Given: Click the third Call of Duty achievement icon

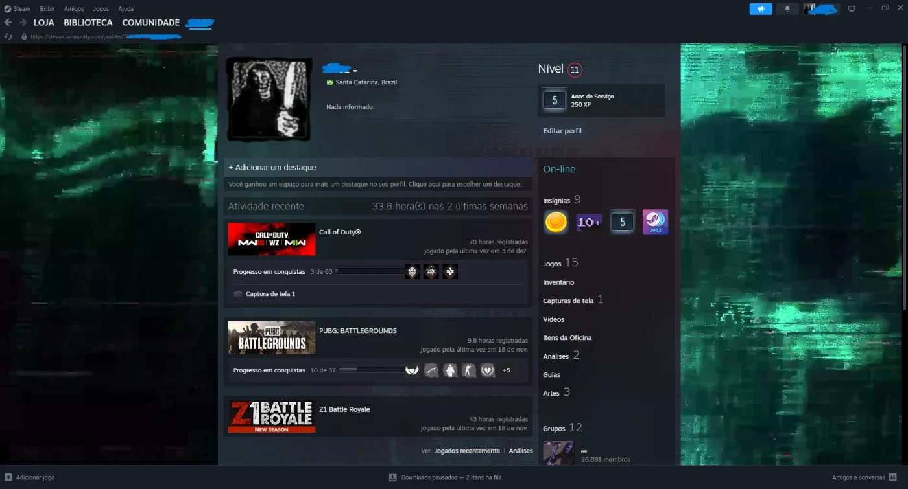Looking at the screenshot, I should pyautogui.click(x=450, y=272).
